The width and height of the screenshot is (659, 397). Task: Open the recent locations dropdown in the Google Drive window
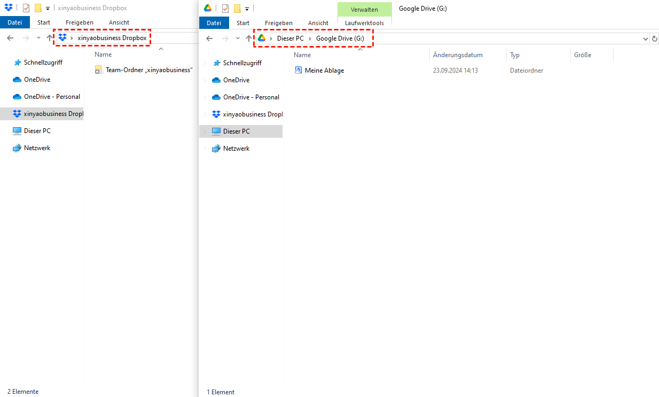[x=238, y=38]
